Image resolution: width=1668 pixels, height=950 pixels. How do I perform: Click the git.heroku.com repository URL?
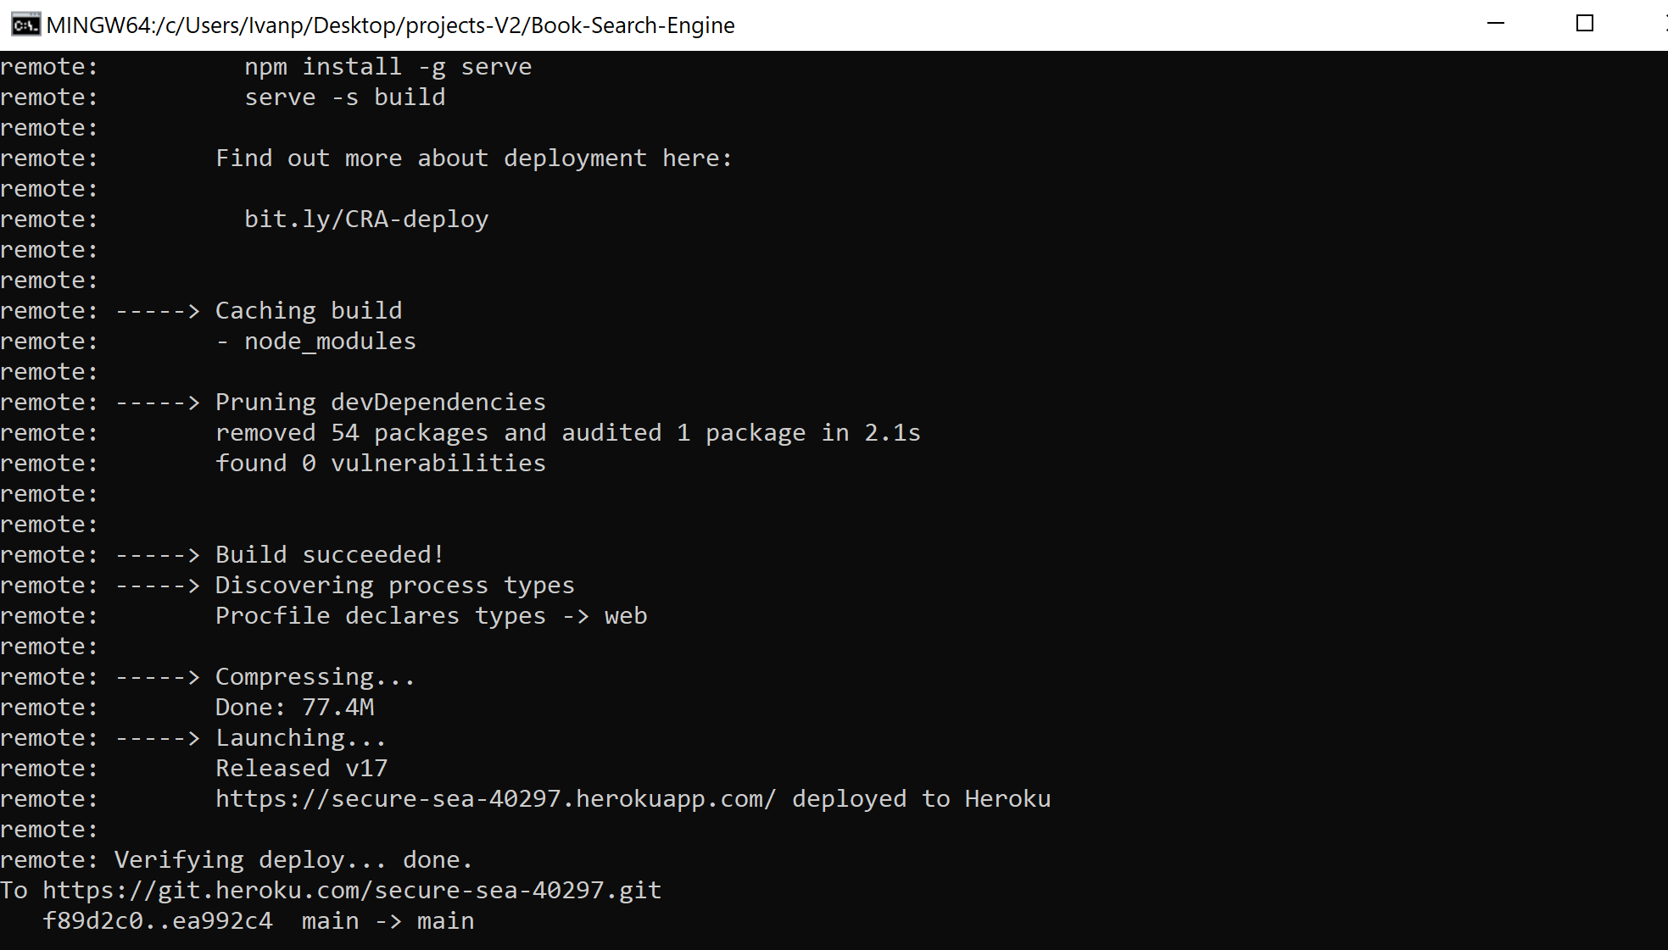coord(353,889)
